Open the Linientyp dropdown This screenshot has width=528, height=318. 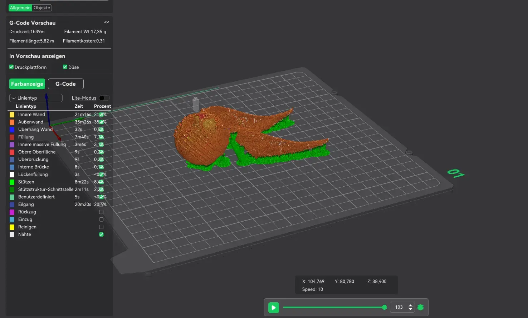coord(36,98)
